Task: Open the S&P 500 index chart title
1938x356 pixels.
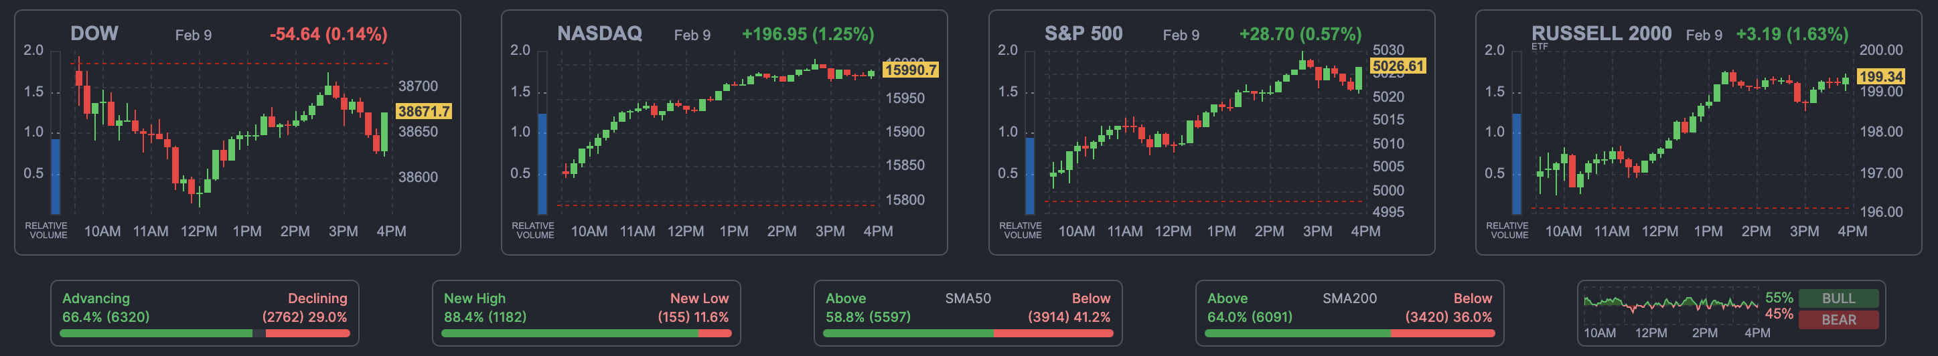Action: [1084, 33]
